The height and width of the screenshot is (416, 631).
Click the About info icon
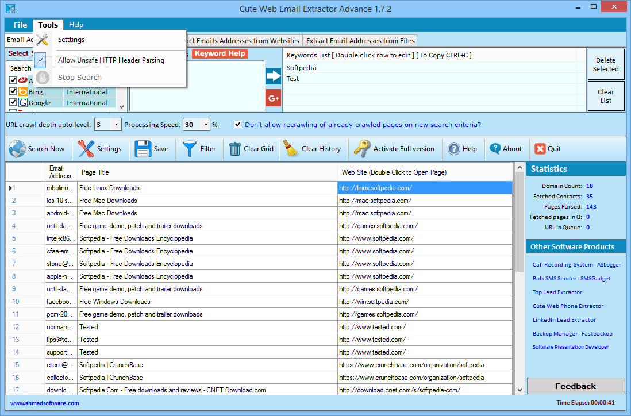point(495,148)
